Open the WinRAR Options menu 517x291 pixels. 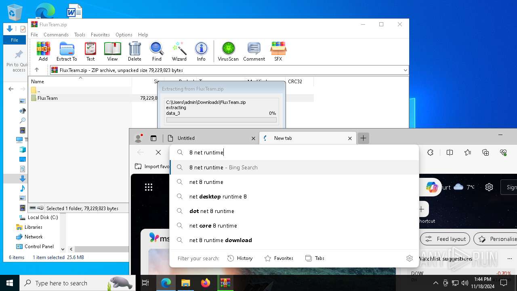coord(124,35)
